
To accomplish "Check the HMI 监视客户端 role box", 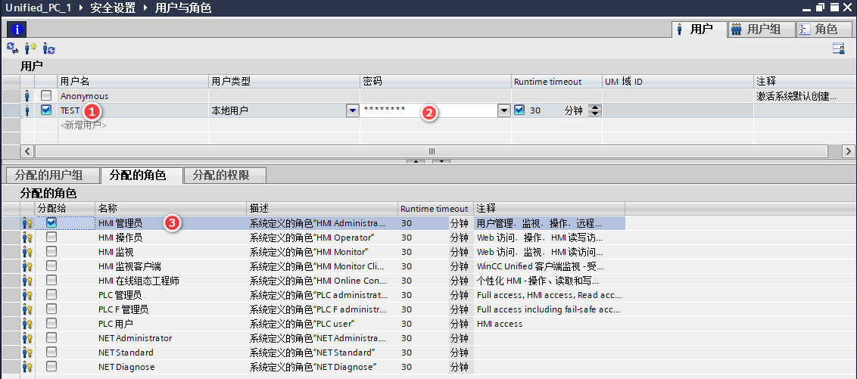I will [x=51, y=266].
